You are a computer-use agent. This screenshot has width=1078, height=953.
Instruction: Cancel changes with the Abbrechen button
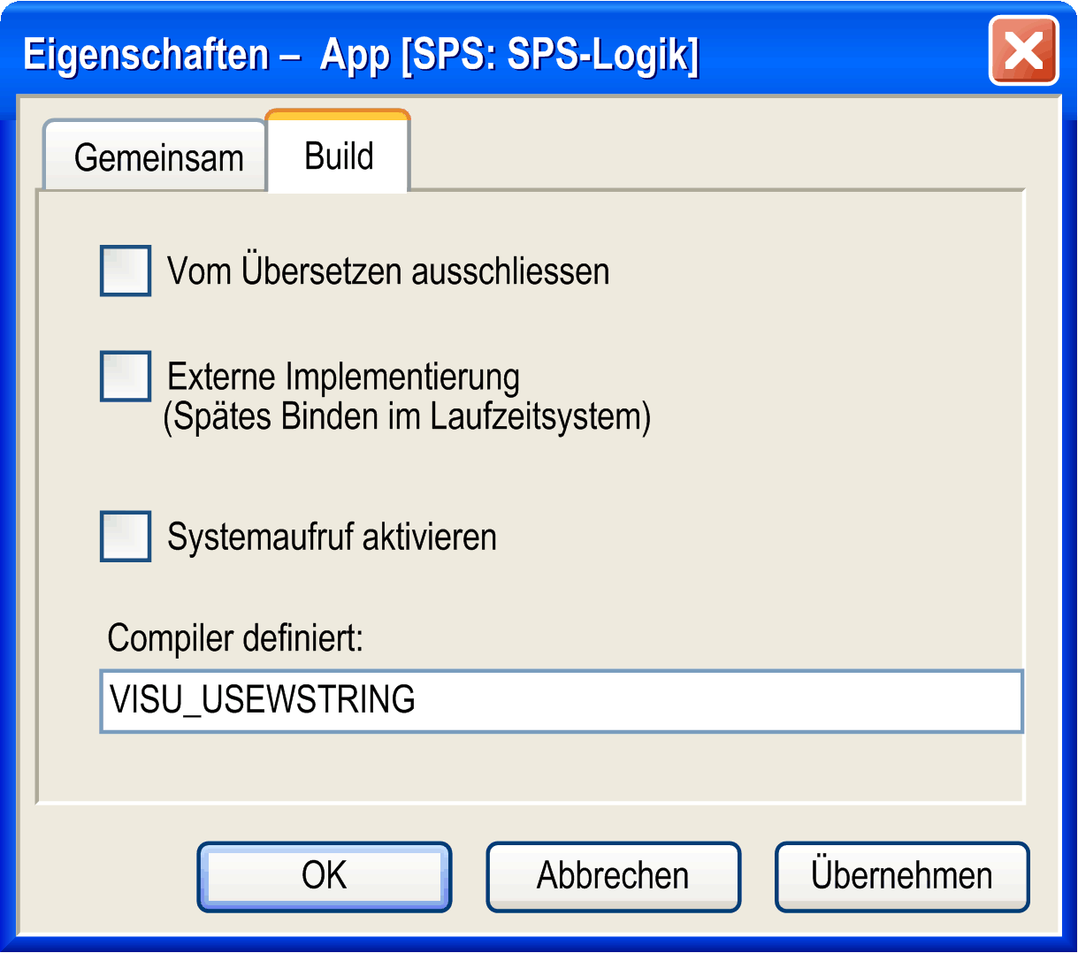pyautogui.click(x=613, y=876)
